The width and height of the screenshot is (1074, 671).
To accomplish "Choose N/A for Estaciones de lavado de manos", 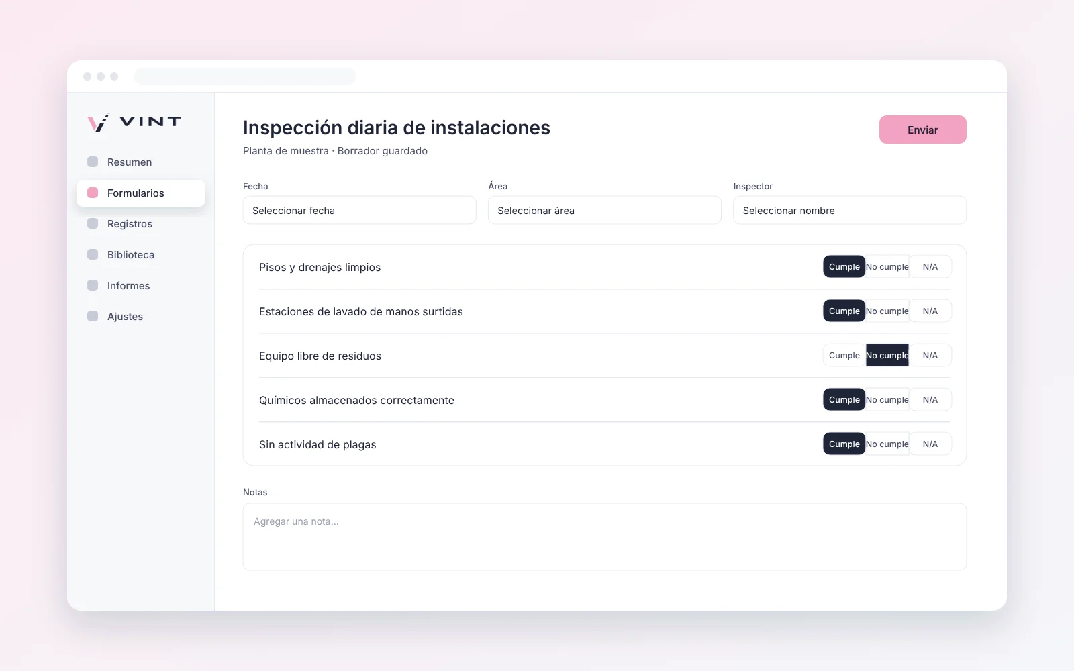I will coord(930,311).
